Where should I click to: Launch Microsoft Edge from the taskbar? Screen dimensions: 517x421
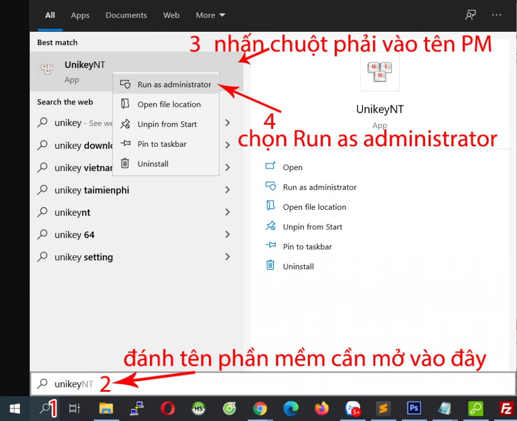pos(290,408)
